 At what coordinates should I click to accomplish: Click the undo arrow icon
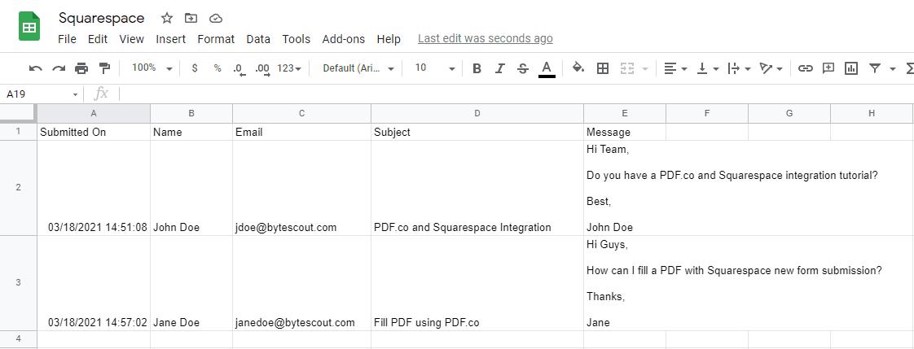click(35, 68)
